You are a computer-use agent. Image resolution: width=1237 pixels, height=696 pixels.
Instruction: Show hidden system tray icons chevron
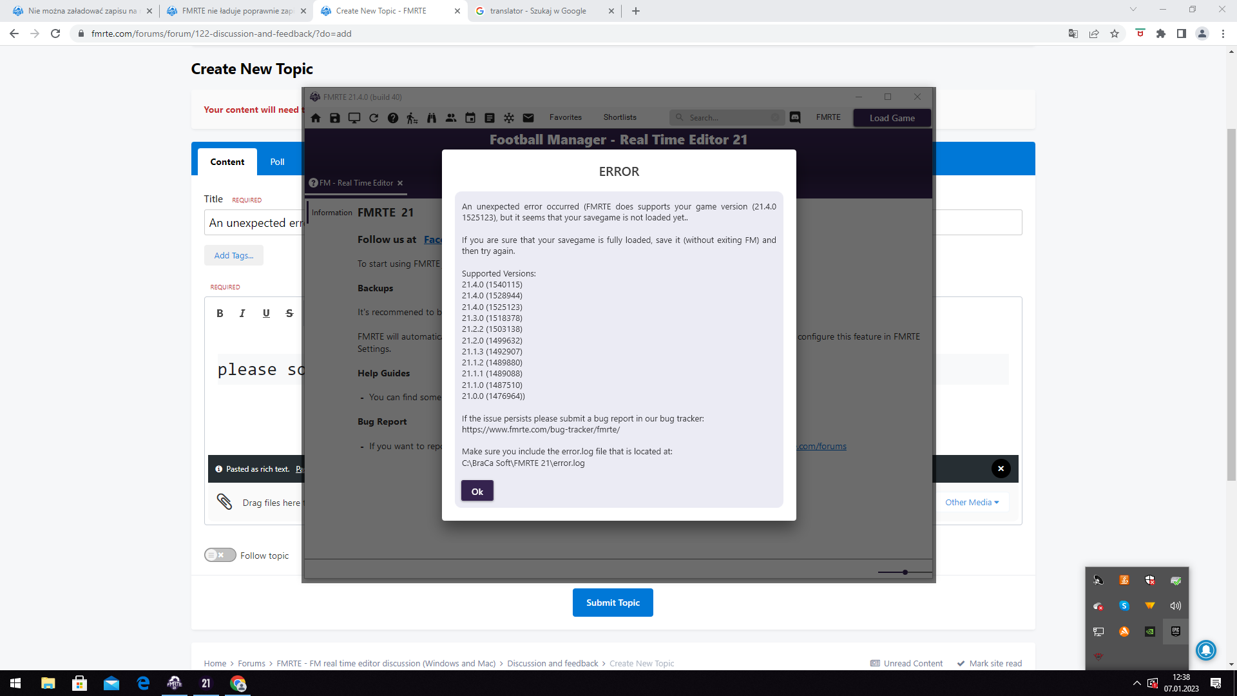pos(1136,683)
